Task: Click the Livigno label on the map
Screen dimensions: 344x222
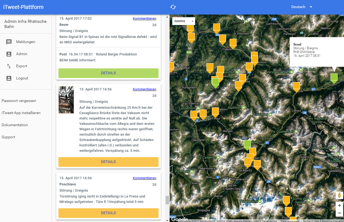Action: coord(305,157)
